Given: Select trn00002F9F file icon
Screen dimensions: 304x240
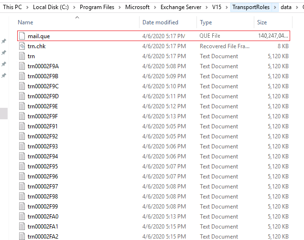Looking at the screenshot, I should (x=22, y=116).
